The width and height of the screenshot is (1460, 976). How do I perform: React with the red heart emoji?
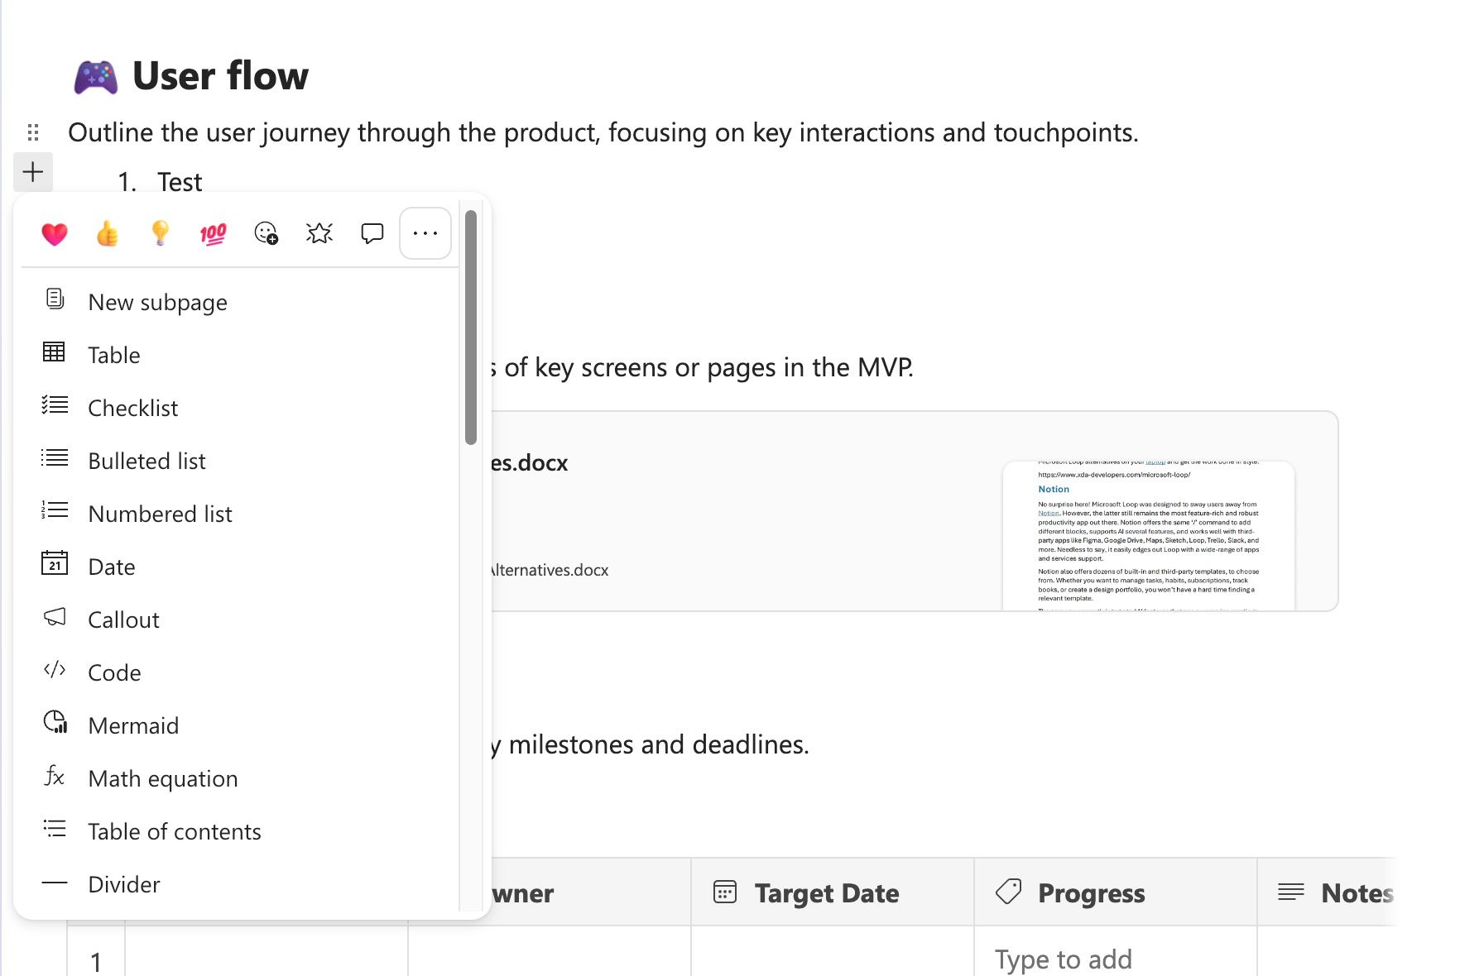point(55,234)
